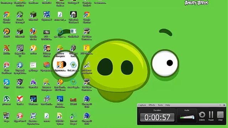The width and height of the screenshot is (228, 128).
Task: Open the Fraps desktop shortcut
Action: [x=6, y=116]
